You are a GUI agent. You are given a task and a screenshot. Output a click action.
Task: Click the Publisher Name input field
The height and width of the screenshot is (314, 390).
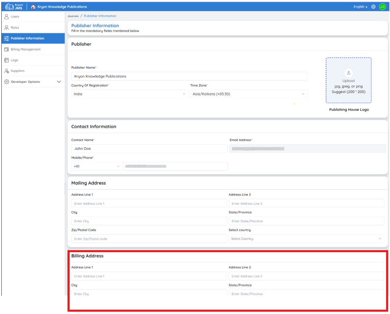click(189, 76)
